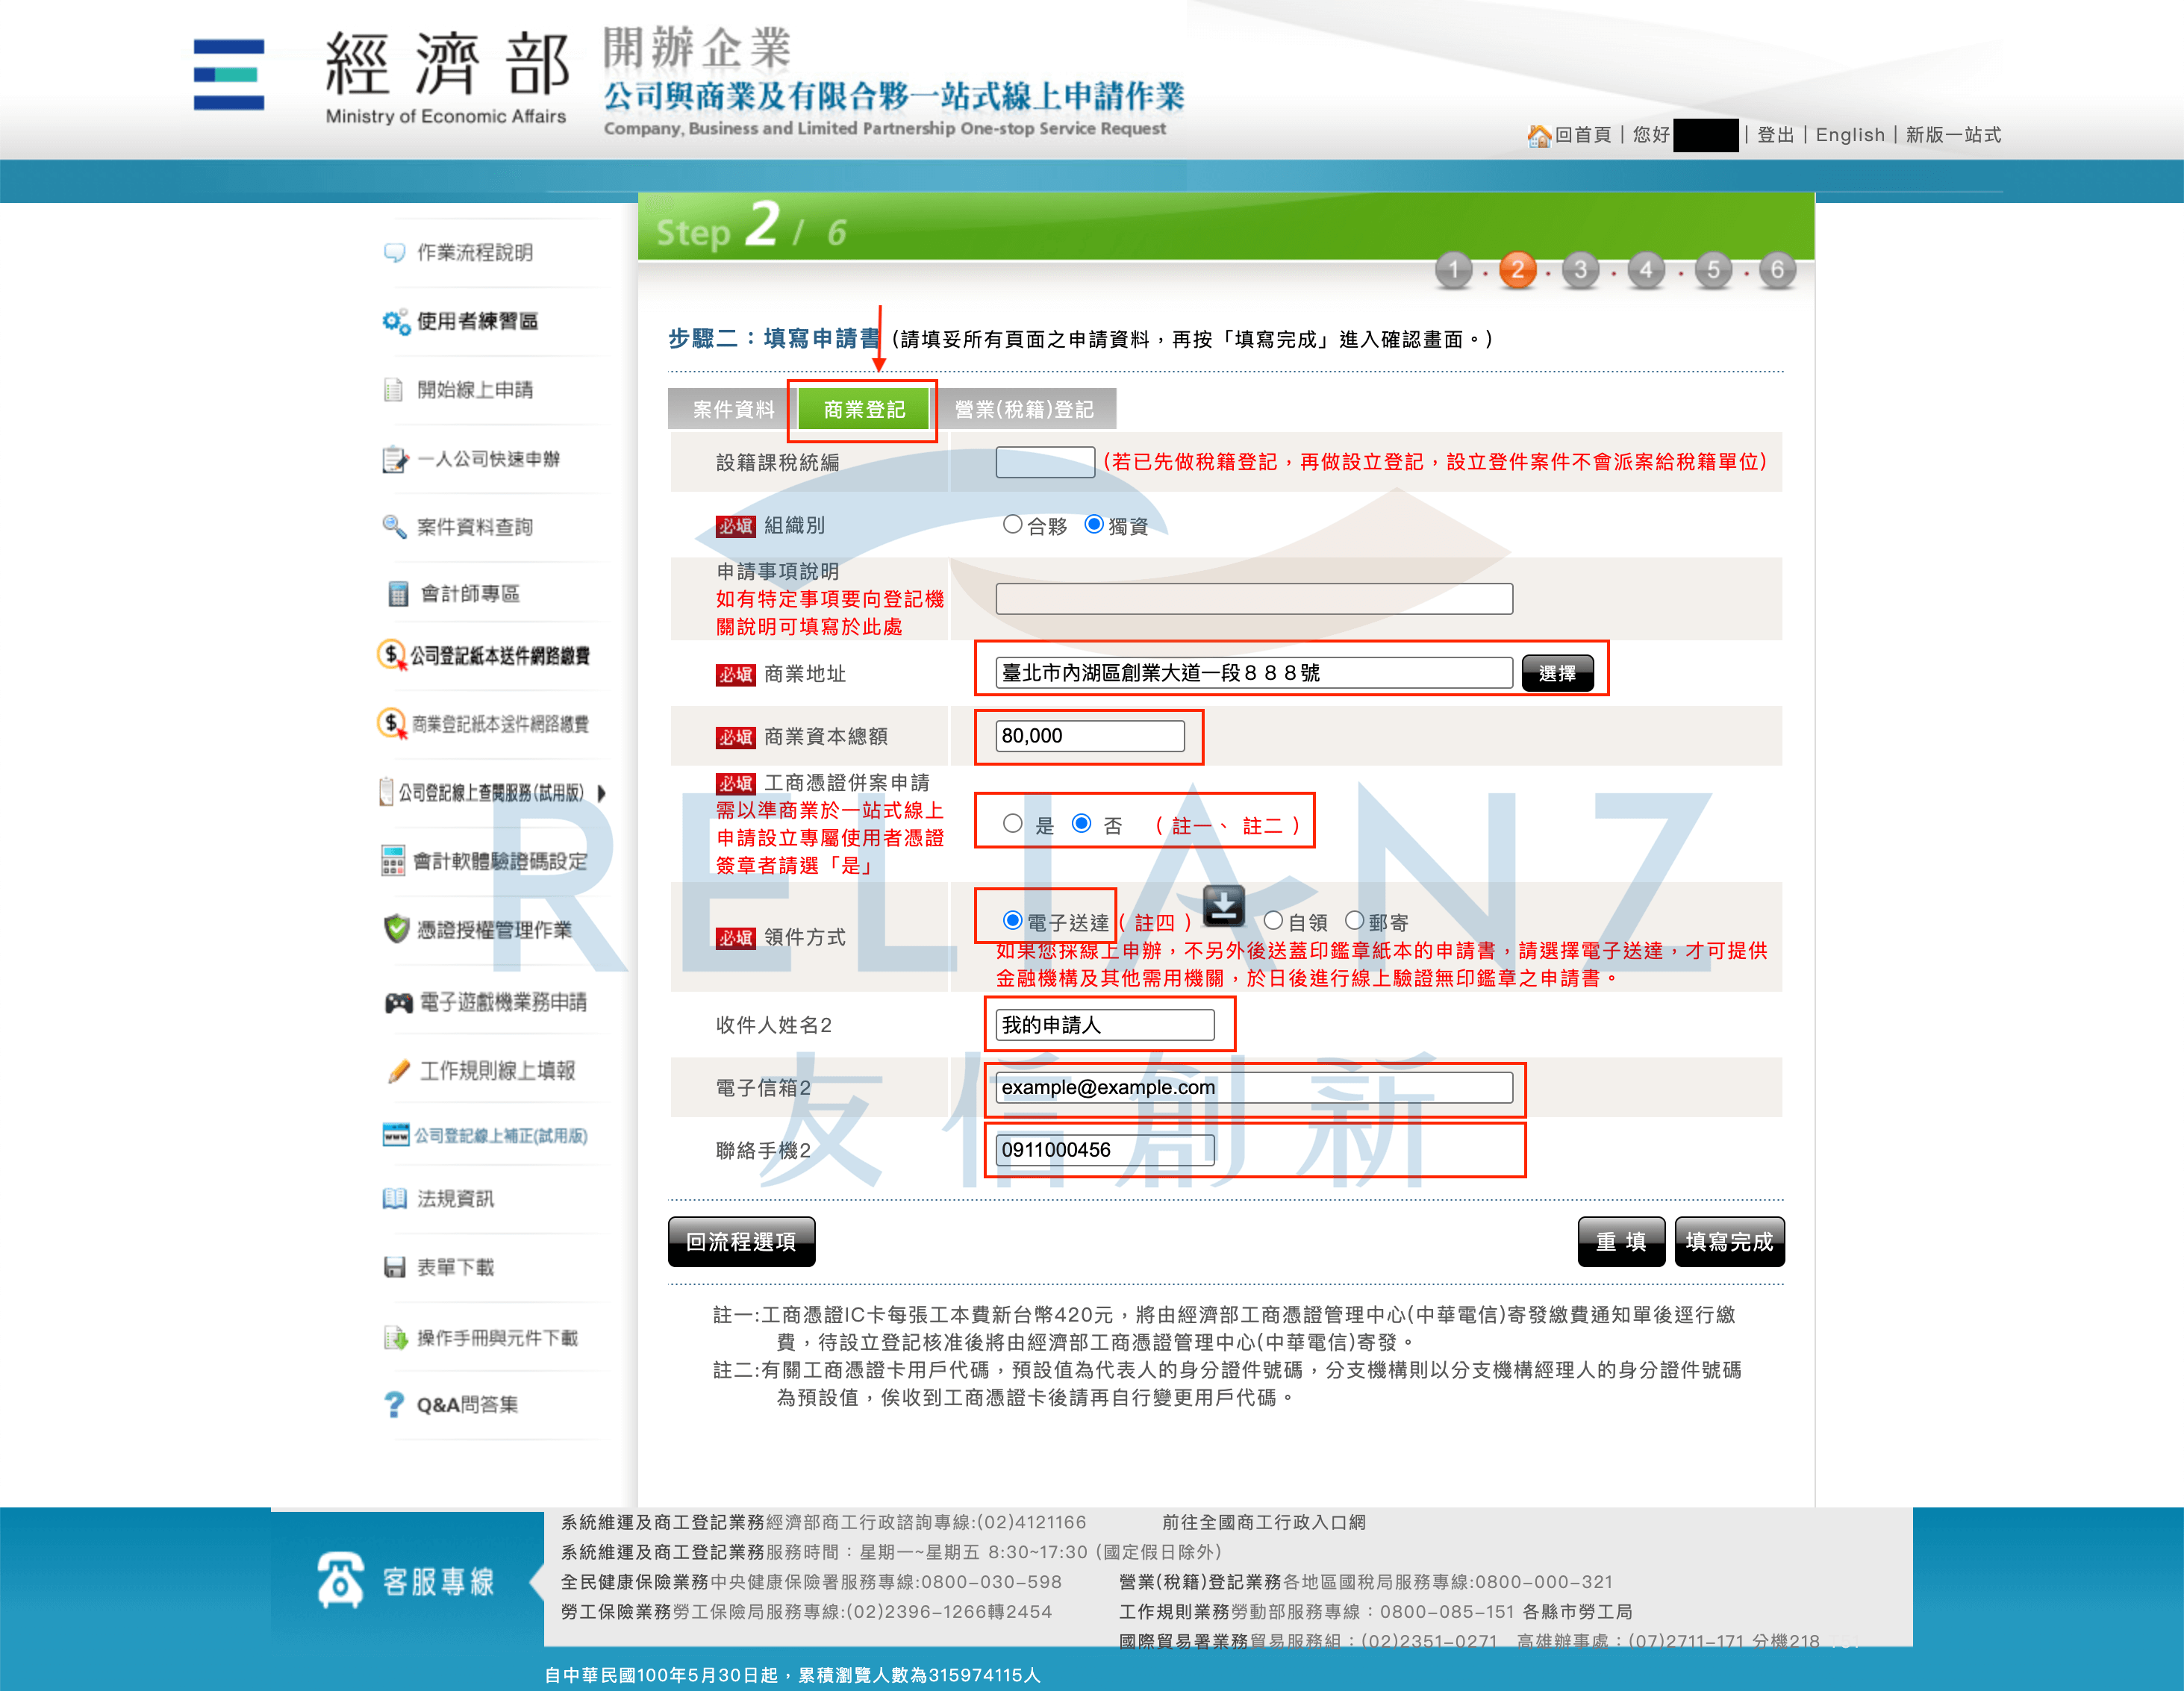Click 填寫完成 button

click(1729, 1242)
